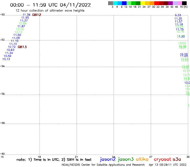Click the 18 longitude axis label at bottom
The height and width of the screenshot is (167, 190).
pos(39,157)
